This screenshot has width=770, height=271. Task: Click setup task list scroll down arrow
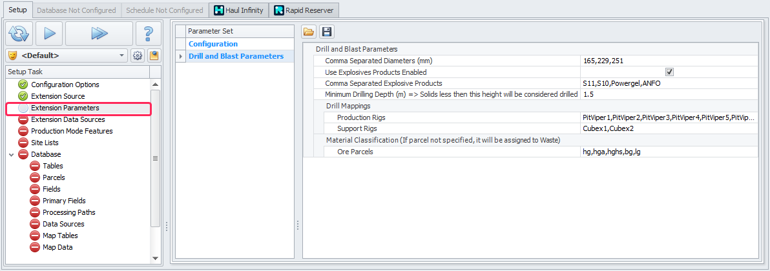point(155,258)
